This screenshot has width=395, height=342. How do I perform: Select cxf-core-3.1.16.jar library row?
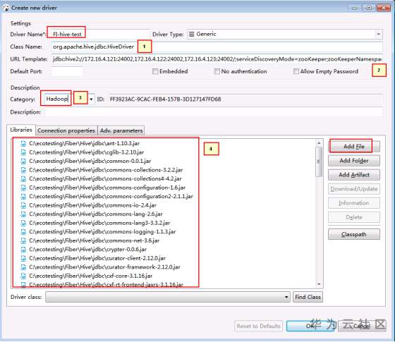tap(91, 276)
